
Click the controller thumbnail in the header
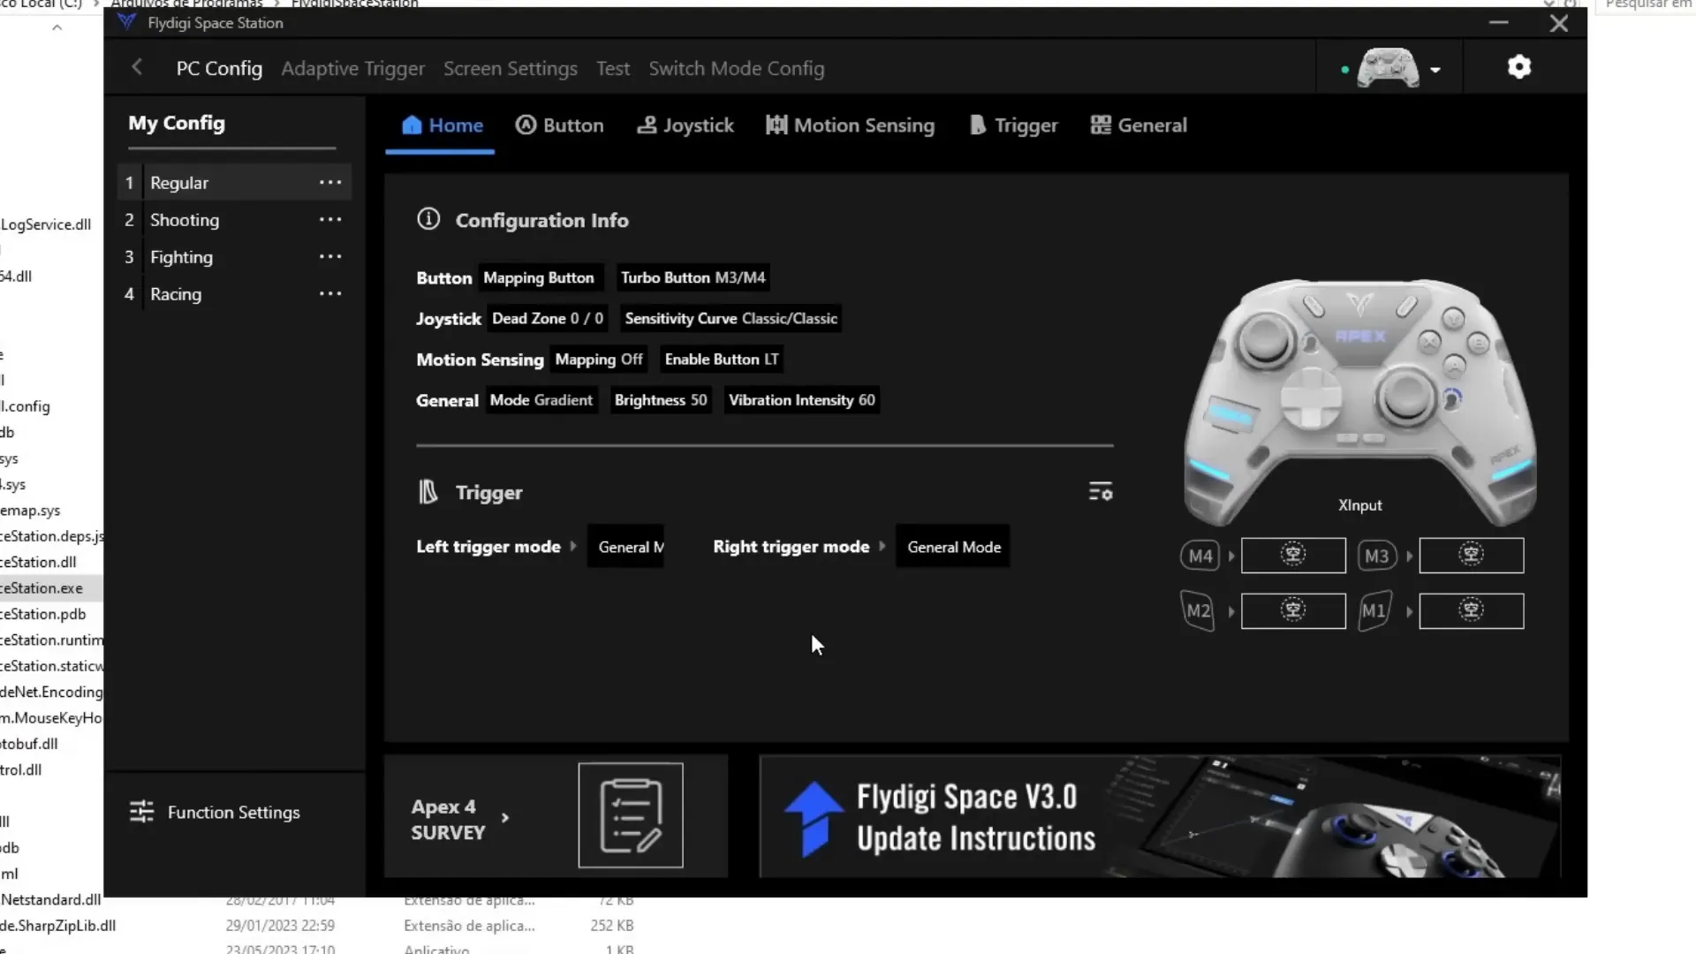(1388, 68)
